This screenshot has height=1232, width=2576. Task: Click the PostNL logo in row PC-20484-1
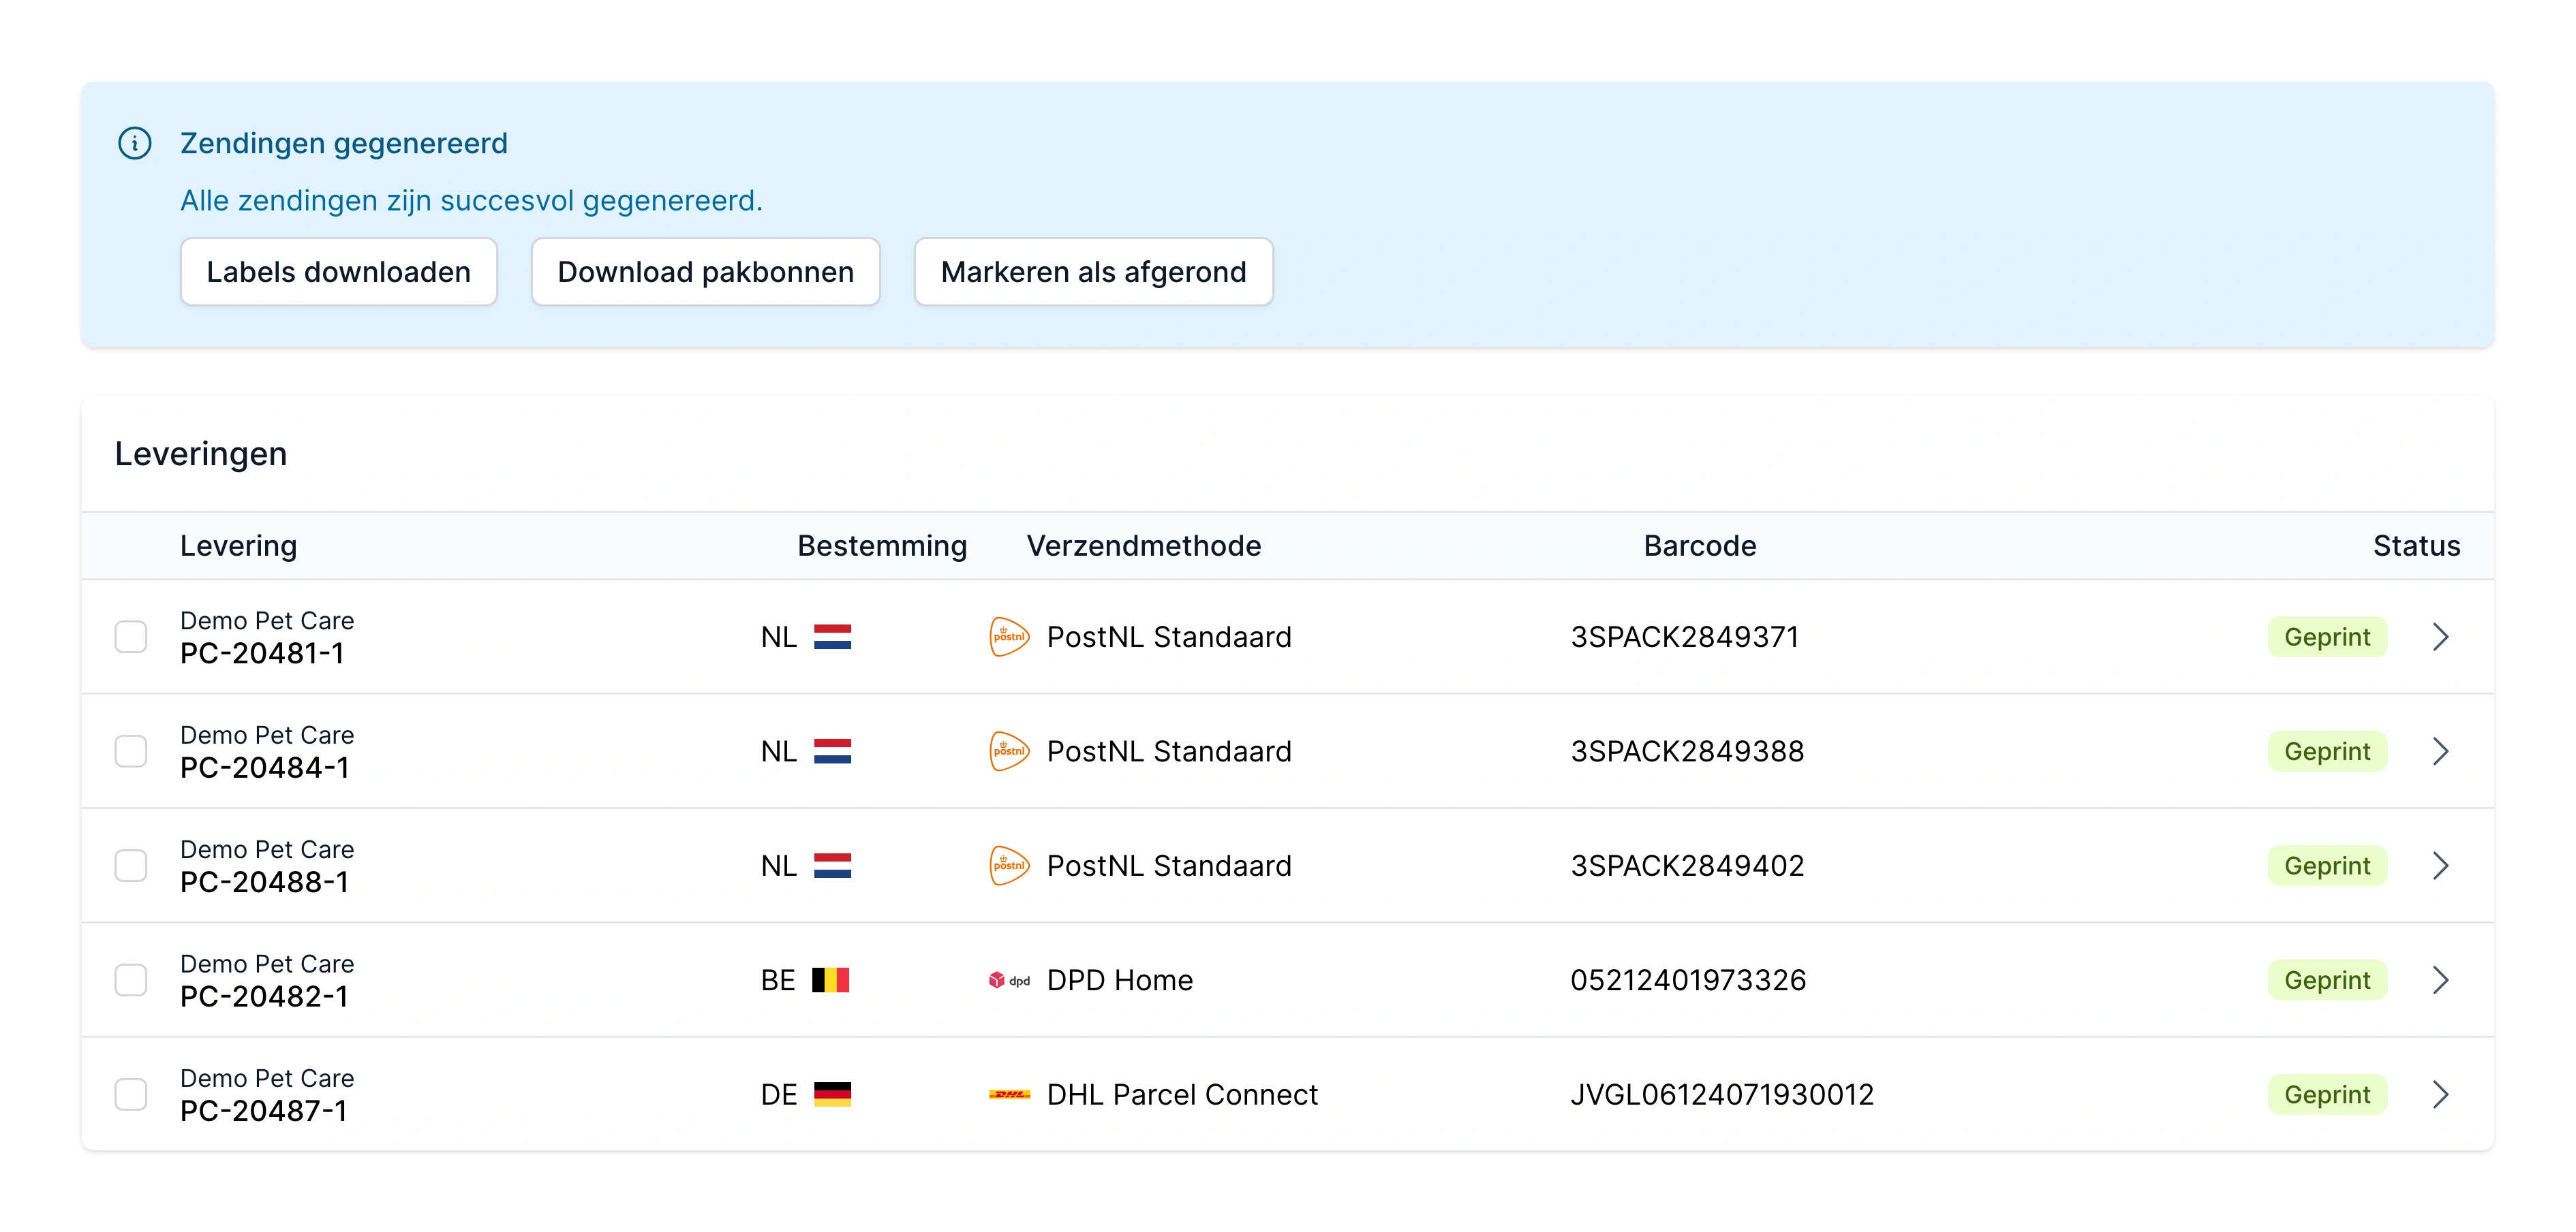[1009, 751]
